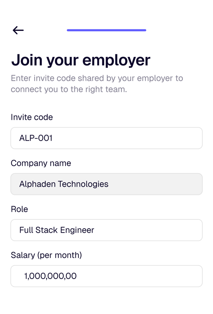Image resolution: width=213 pixels, height=314 pixels.
Task: Tap the Salary per month field
Action: pos(106,276)
